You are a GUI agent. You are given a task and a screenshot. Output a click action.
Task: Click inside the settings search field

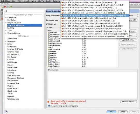tap(25, 11)
